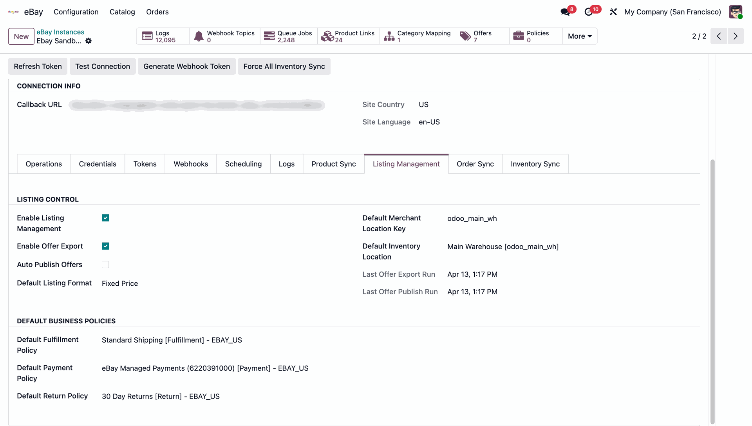Open company switcher My Company (San Francisco)

point(672,12)
